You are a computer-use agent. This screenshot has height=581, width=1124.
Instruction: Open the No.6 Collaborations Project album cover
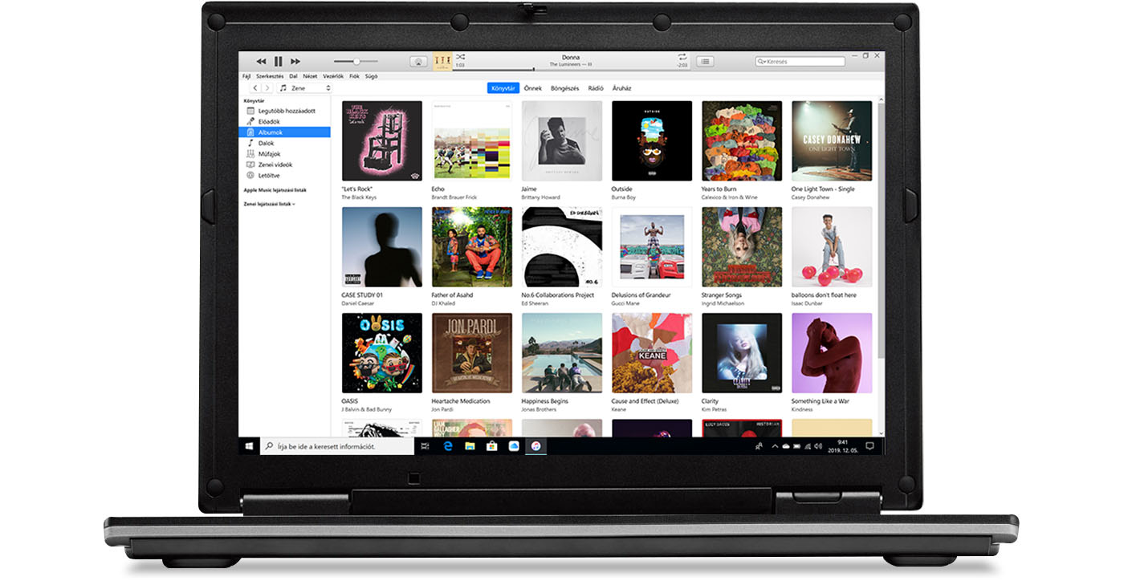pyautogui.click(x=562, y=247)
